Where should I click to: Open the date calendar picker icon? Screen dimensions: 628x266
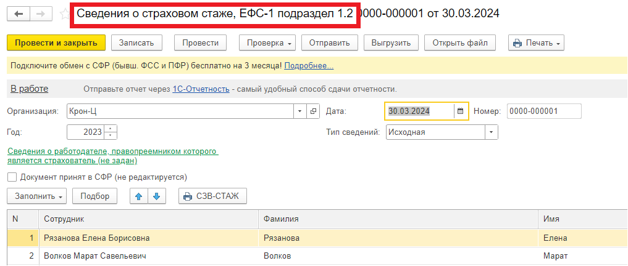(461, 111)
